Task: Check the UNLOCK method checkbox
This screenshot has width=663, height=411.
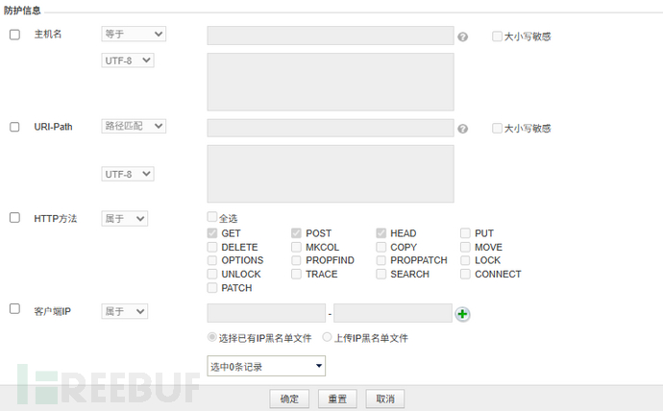Action: [212, 274]
